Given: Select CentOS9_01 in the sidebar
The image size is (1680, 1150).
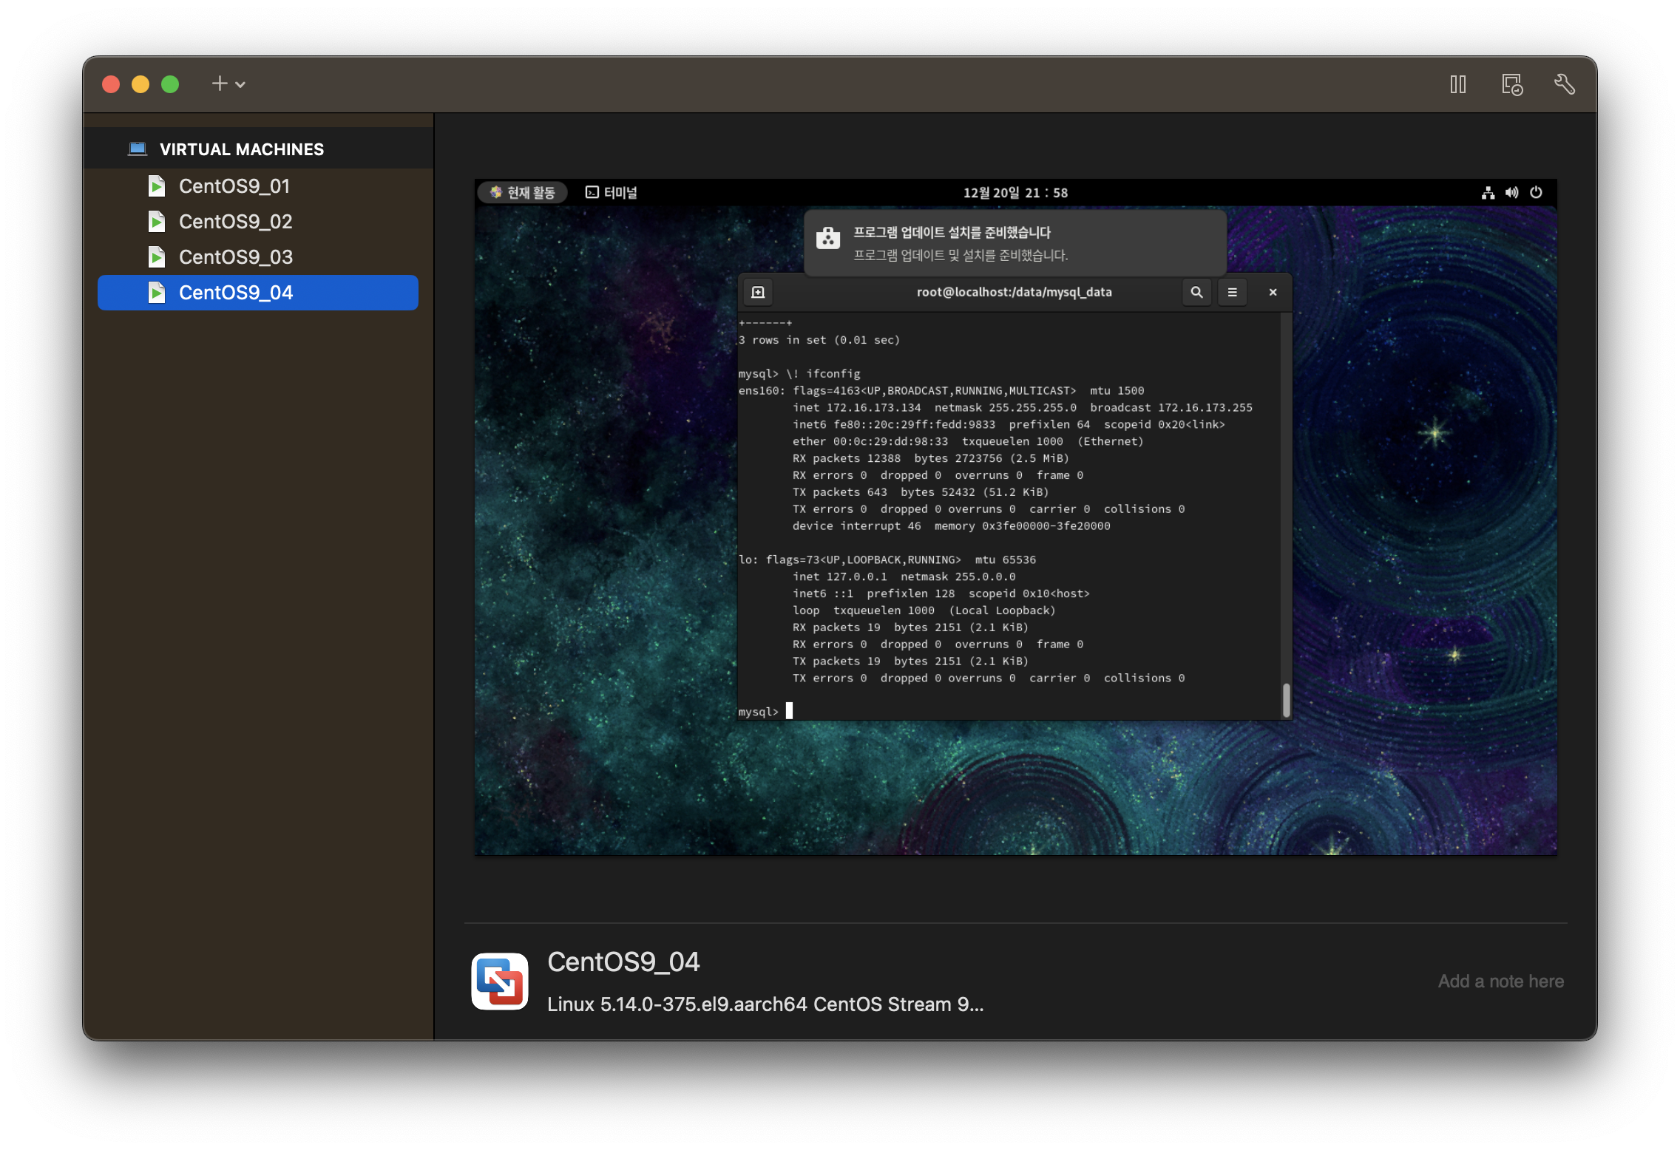Looking at the screenshot, I should (234, 186).
